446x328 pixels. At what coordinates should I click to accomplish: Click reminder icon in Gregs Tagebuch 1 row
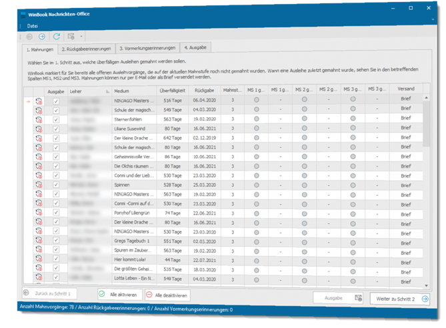click(x=39, y=240)
